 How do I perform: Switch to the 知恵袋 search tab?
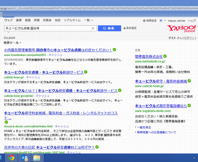(x=47, y=20)
